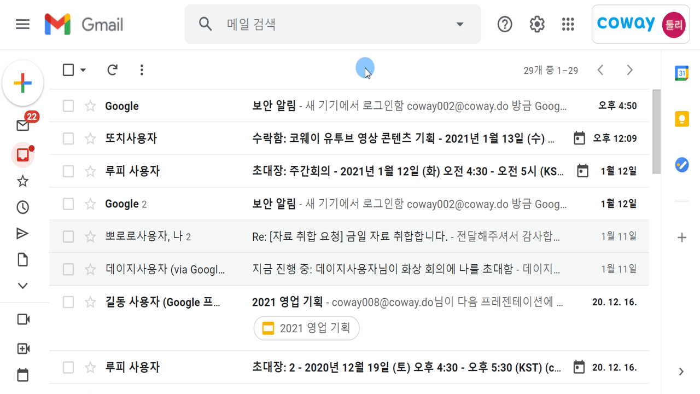Screen dimensions: 700x394
Task: Open Starred mail in sidebar
Action: coord(23,181)
